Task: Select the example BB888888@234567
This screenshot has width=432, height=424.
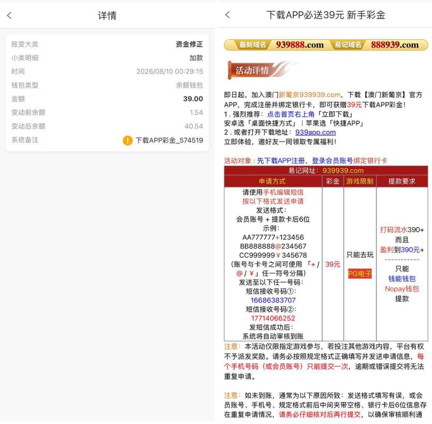Action: click(x=273, y=246)
